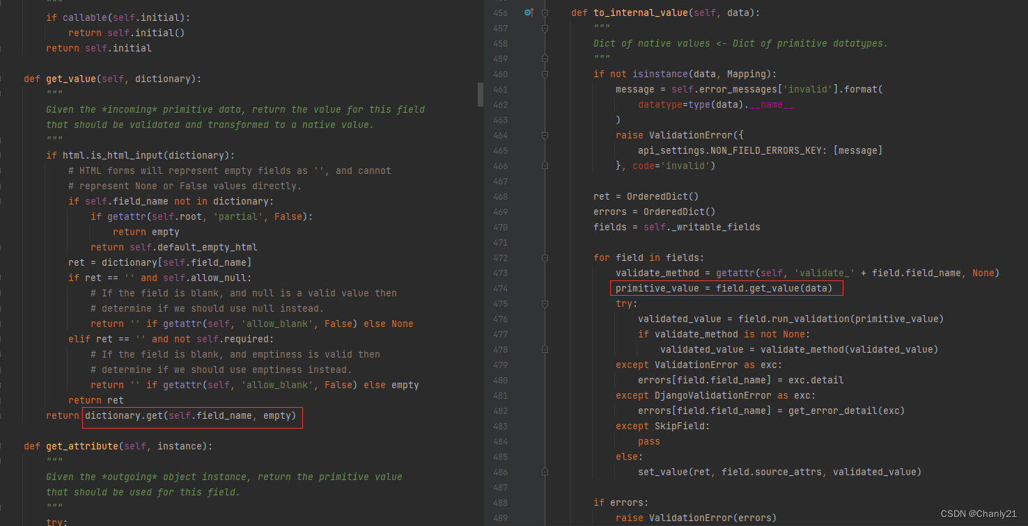1028x526 pixels.
Task: Click 'return ret' in left pane
Action: click(96, 400)
